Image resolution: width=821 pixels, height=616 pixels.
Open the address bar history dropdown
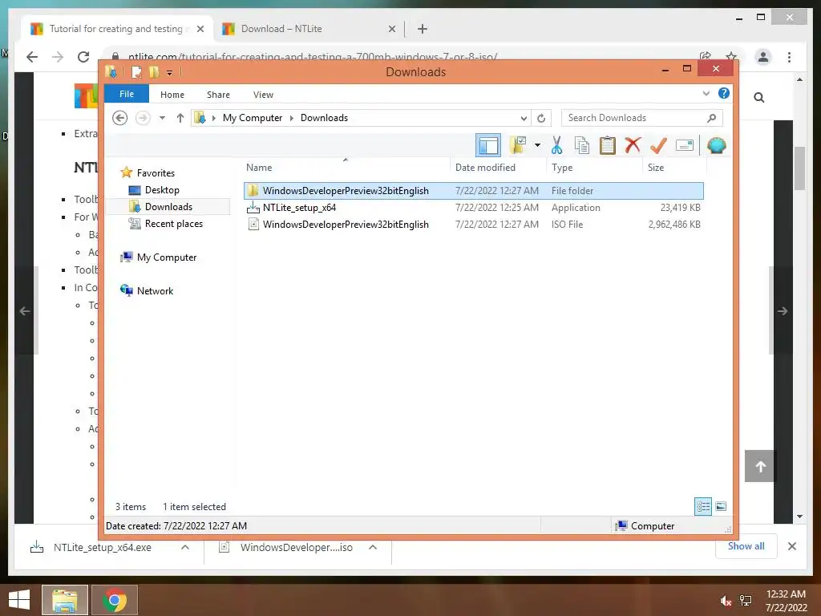(523, 118)
